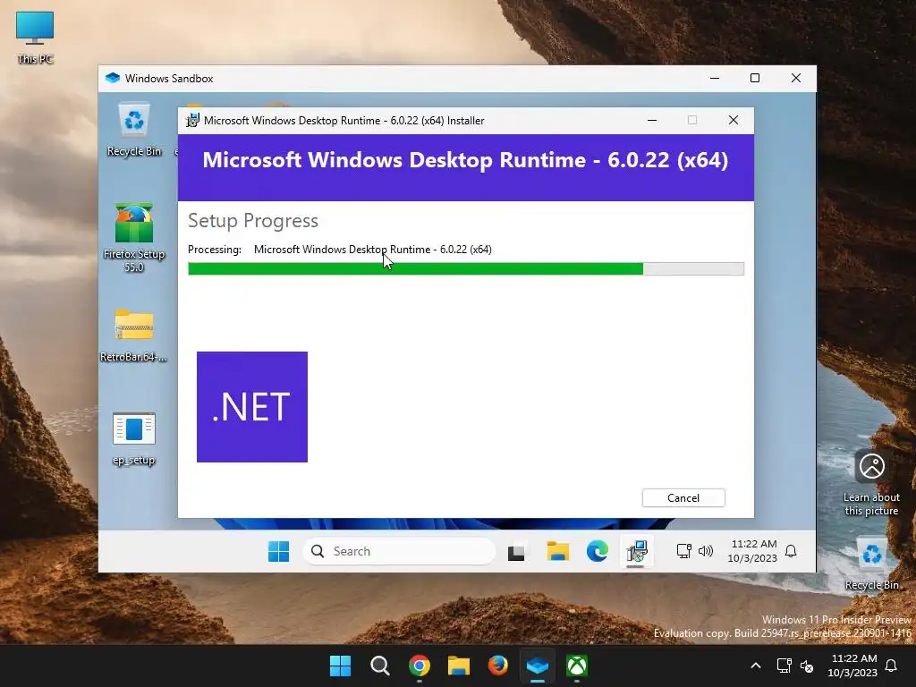
Task: Minimize the .NET Runtime installer window
Action: pos(652,121)
